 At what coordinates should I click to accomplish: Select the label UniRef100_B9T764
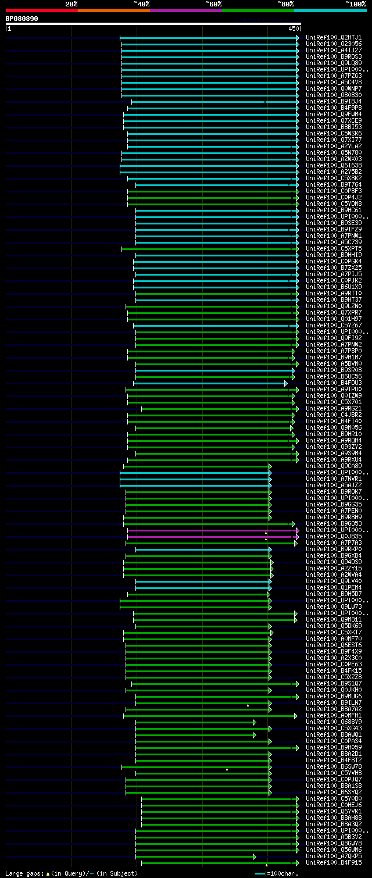tap(334, 185)
